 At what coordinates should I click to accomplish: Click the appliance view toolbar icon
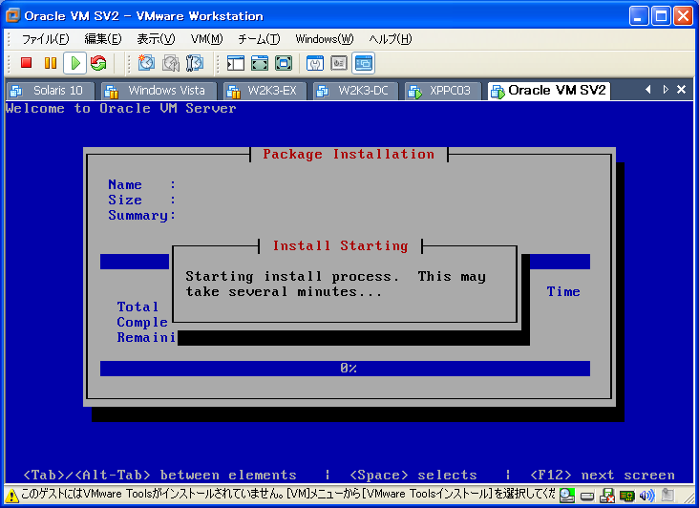click(x=339, y=63)
